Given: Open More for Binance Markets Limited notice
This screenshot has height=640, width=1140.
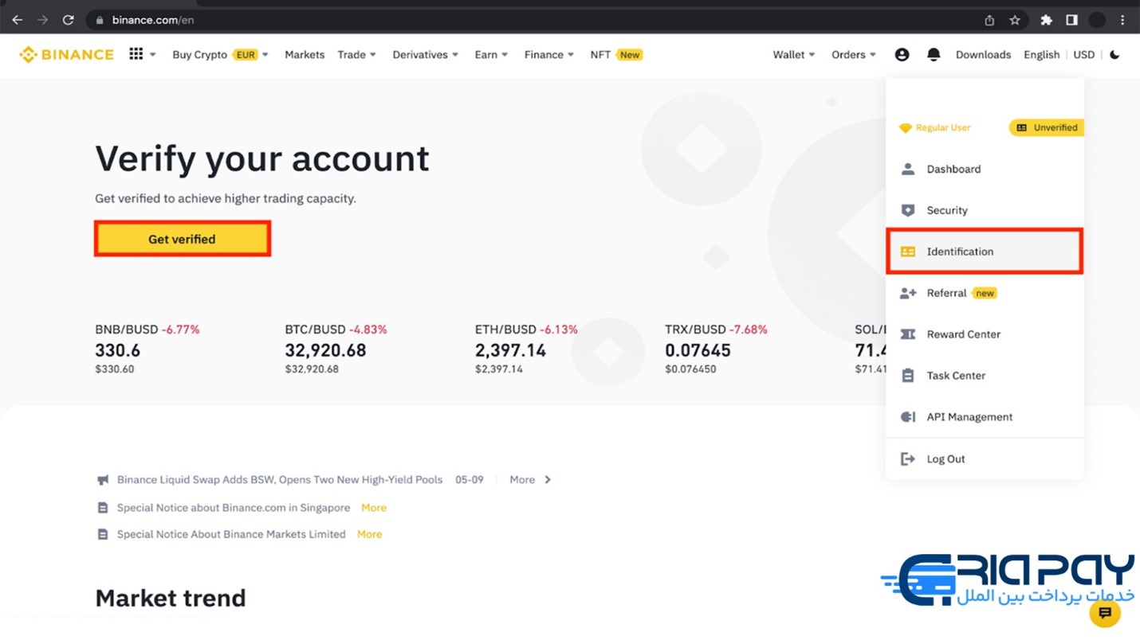Looking at the screenshot, I should (369, 534).
